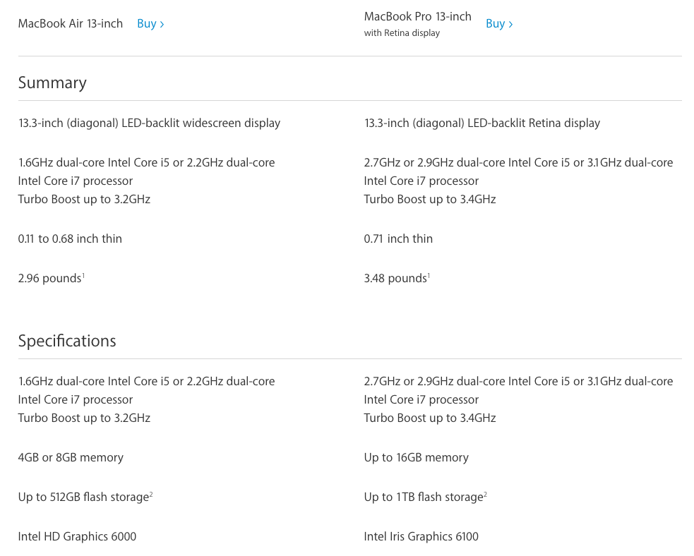The image size is (694, 556).
Task: Open footnote 2 beside 512GB flash storage
Action: (x=151, y=494)
